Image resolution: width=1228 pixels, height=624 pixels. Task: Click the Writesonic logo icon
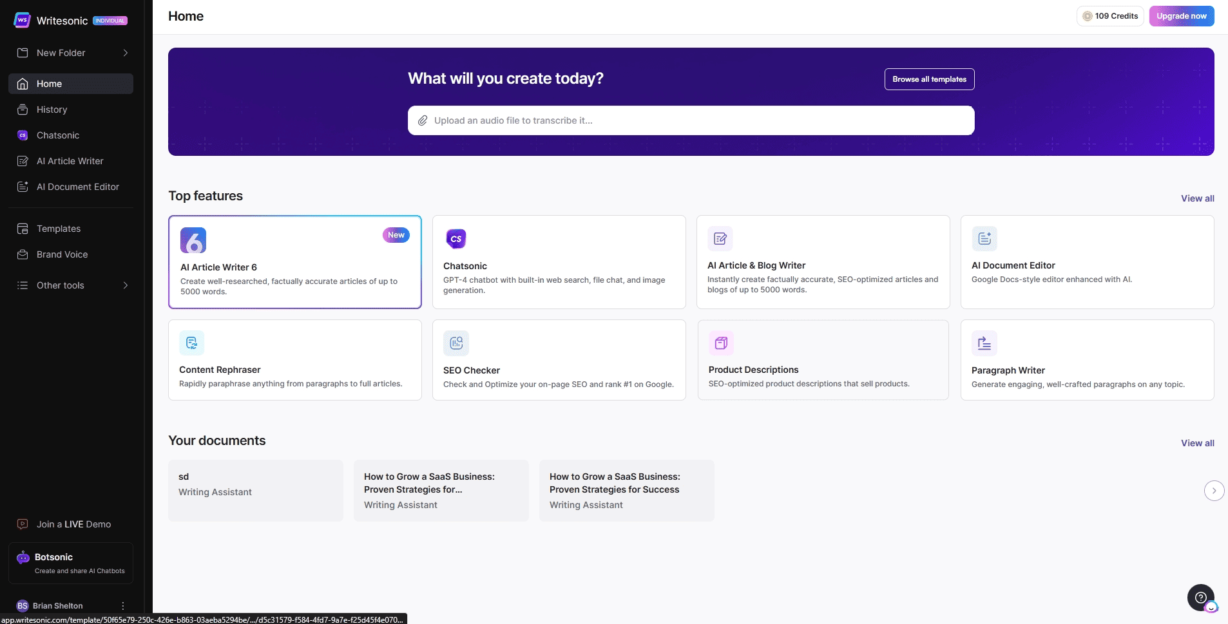[x=22, y=20]
